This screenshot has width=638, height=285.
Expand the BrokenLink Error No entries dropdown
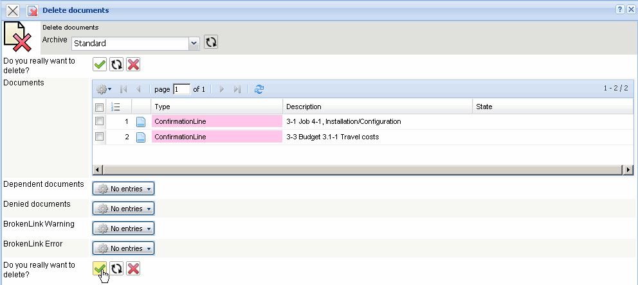123,248
